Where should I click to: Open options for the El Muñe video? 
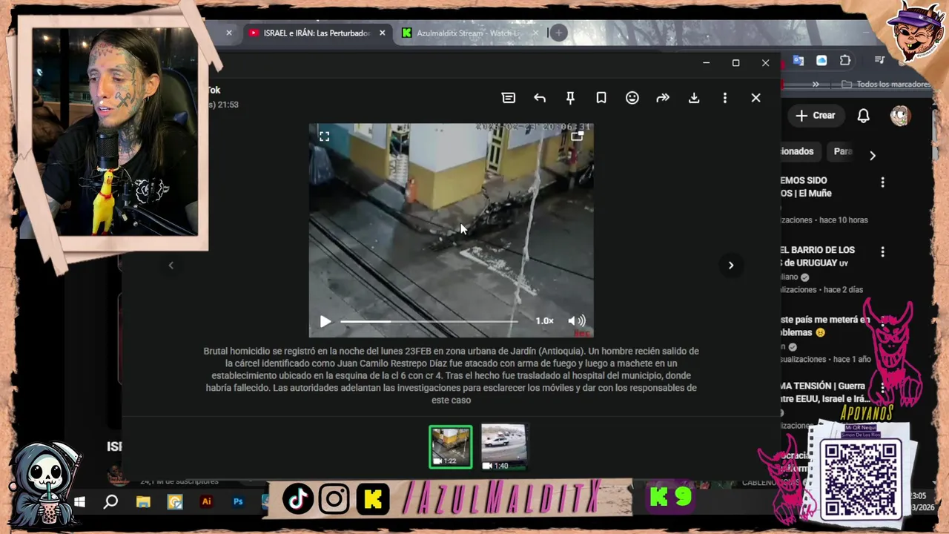point(882,182)
